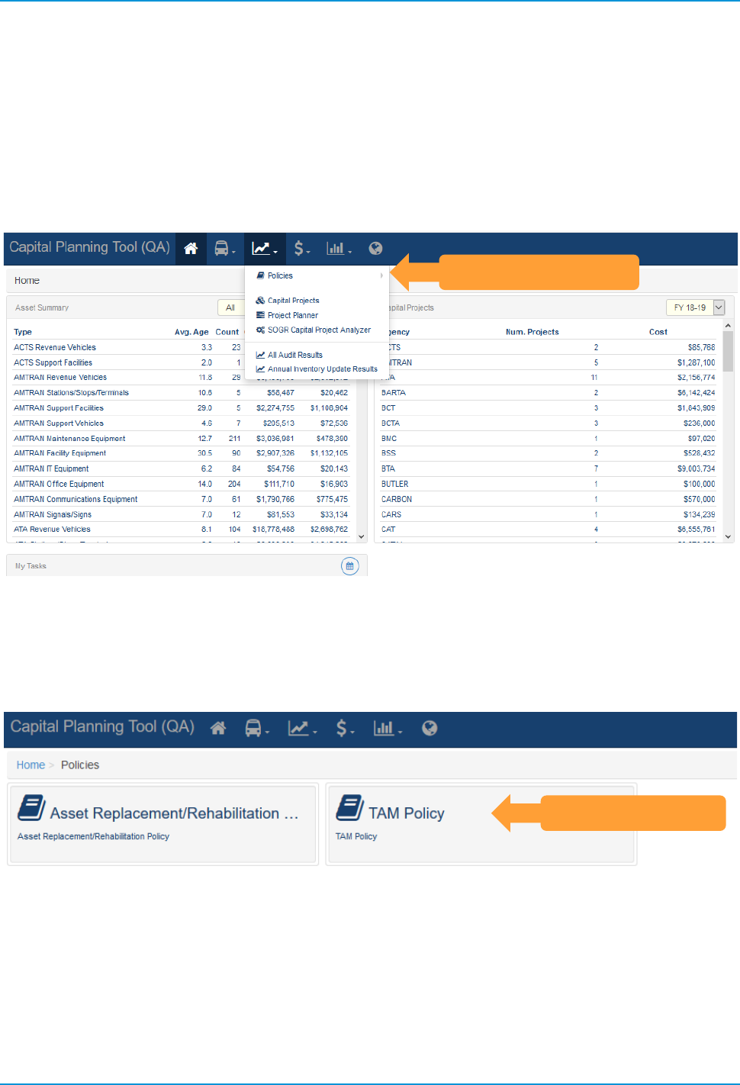Select AMTRAN Signals/Signs row

pyautogui.click(x=181, y=514)
